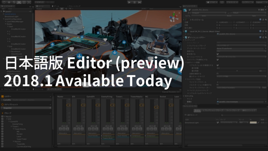Image resolution: width=268 pixels, height=151 pixels.
Task: Mute the Master mixer channel
Action: click(64, 129)
